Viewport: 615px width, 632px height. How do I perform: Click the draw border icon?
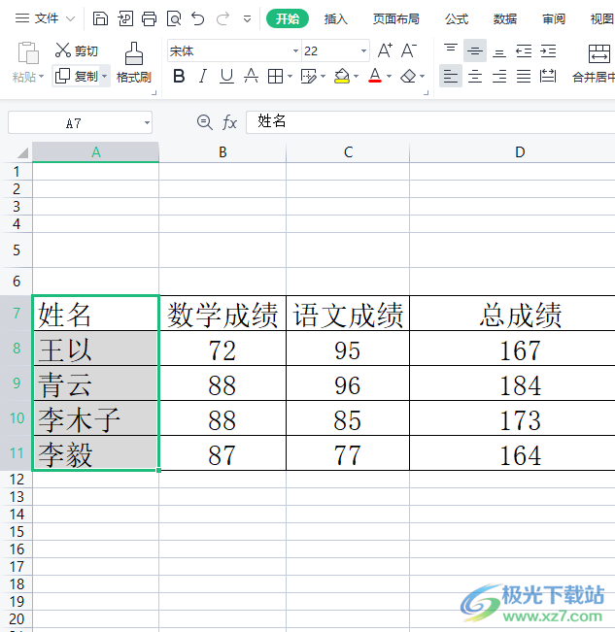[309, 76]
